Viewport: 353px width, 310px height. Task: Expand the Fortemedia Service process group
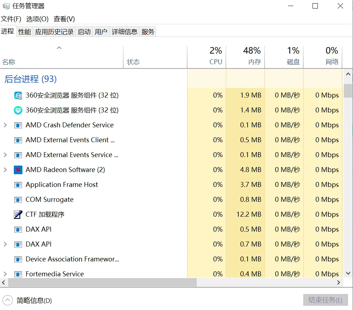click(x=5, y=274)
